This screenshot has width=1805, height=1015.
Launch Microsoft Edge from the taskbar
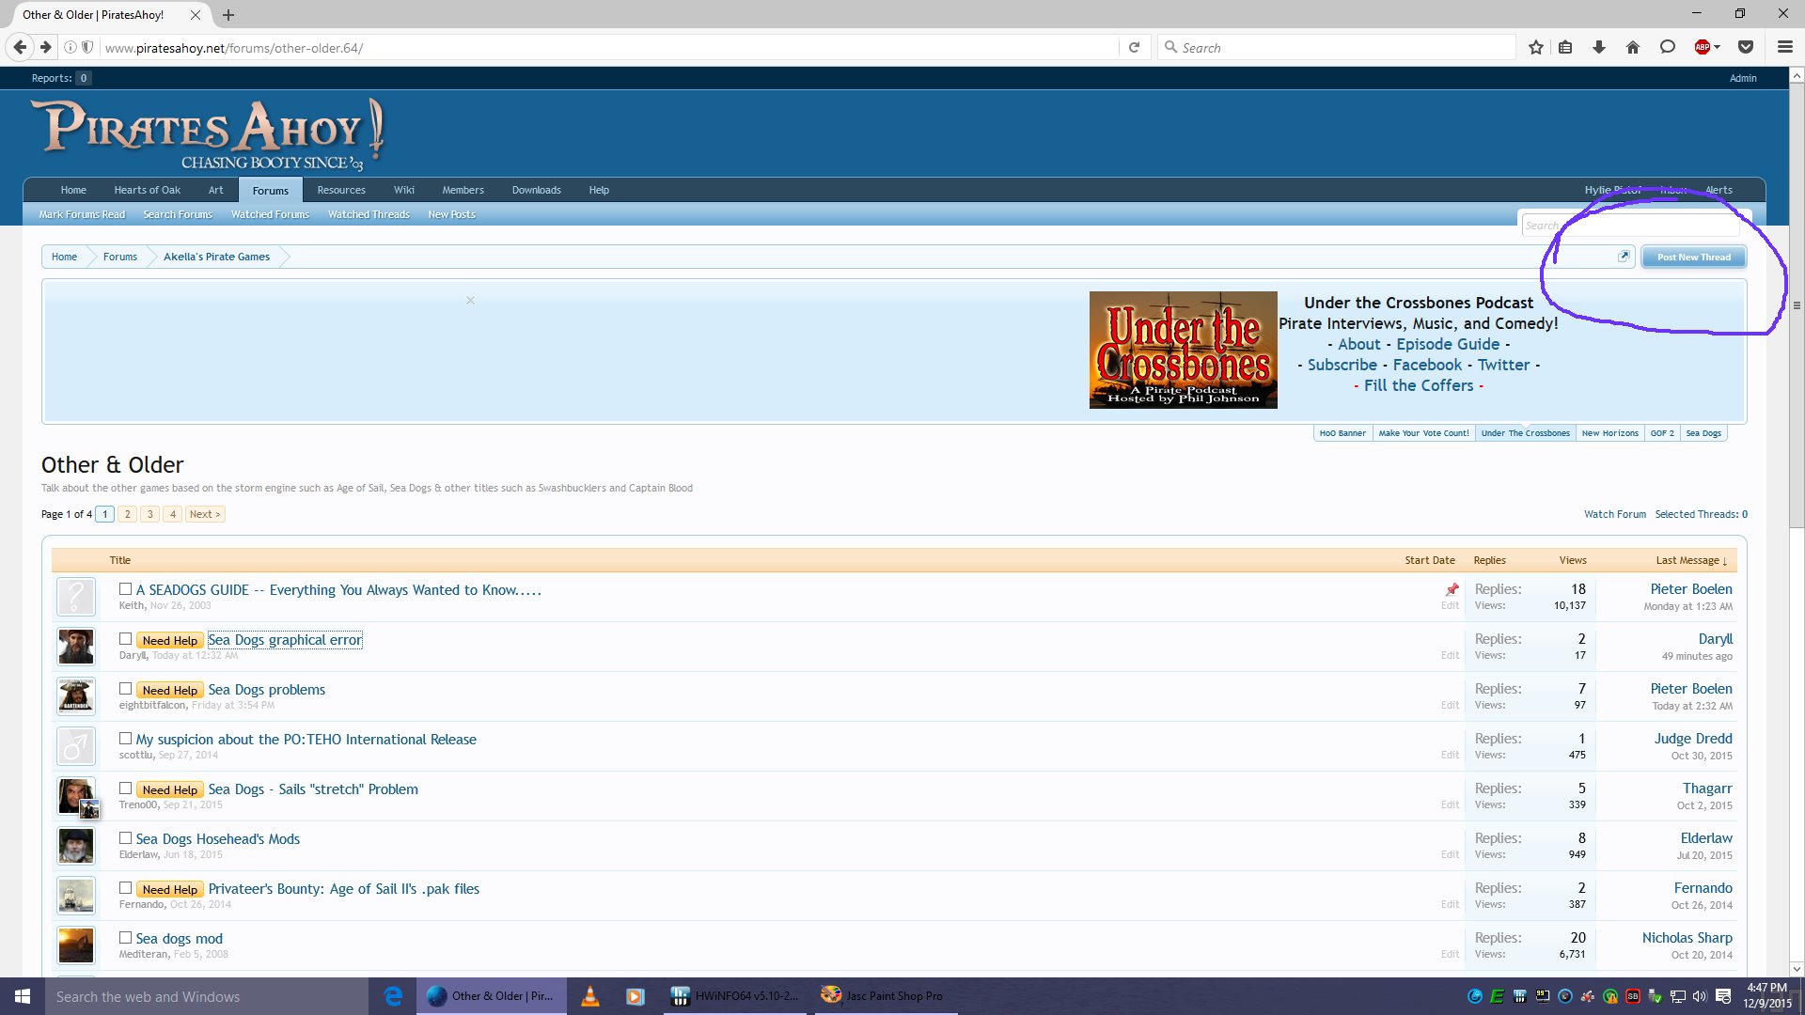[x=394, y=996]
